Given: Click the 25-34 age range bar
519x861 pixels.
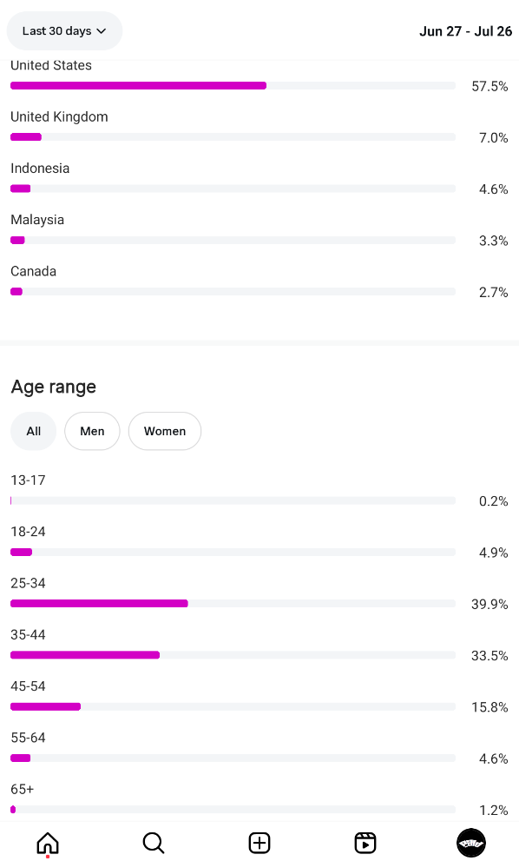Looking at the screenshot, I should click(x=233, y=604).
